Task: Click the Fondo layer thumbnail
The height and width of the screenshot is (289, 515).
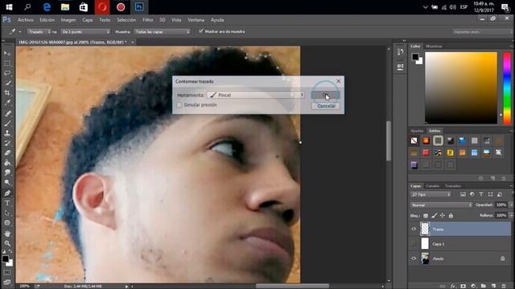Action: 425,258
